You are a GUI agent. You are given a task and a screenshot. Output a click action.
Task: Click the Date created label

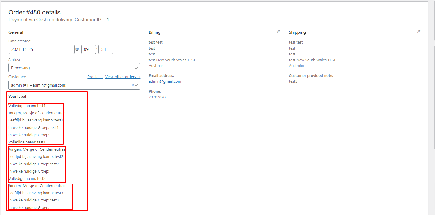coord(20,41)
